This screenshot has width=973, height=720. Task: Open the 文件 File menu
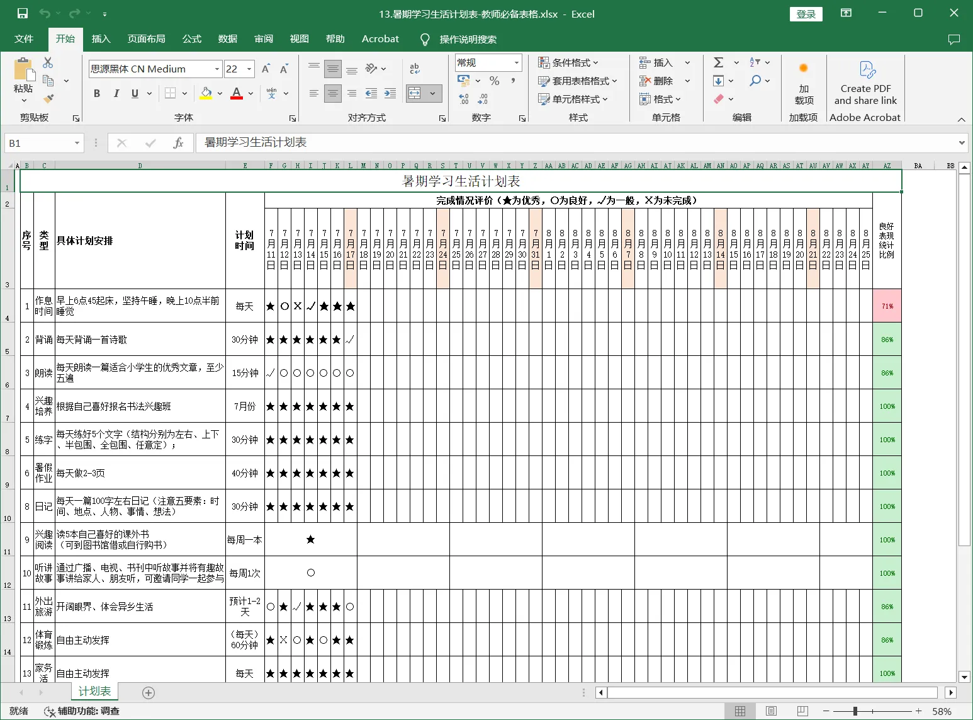[24, 39]
